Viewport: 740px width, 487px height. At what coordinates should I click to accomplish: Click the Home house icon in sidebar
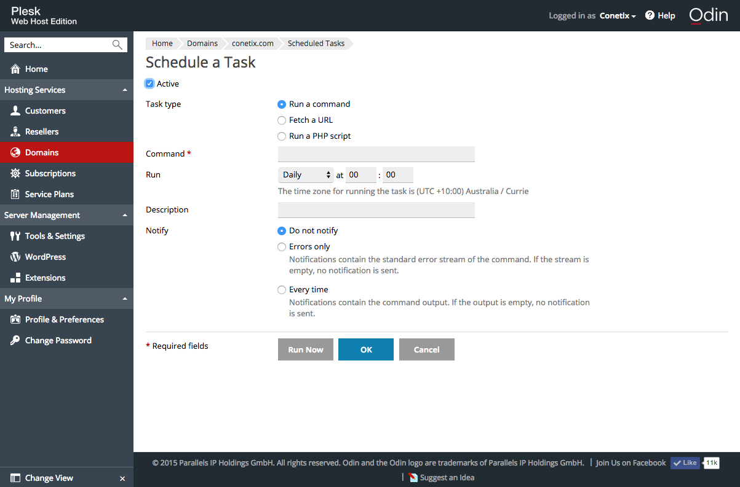[15, 69]
